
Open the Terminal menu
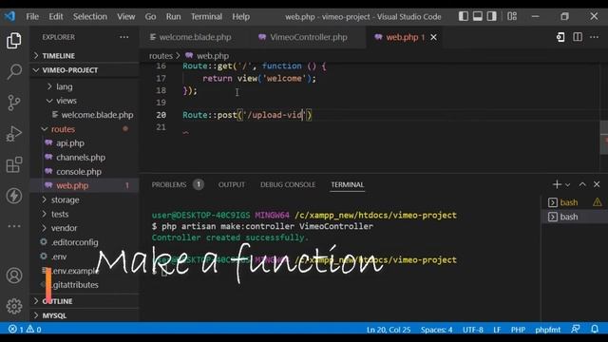point(206,17)
